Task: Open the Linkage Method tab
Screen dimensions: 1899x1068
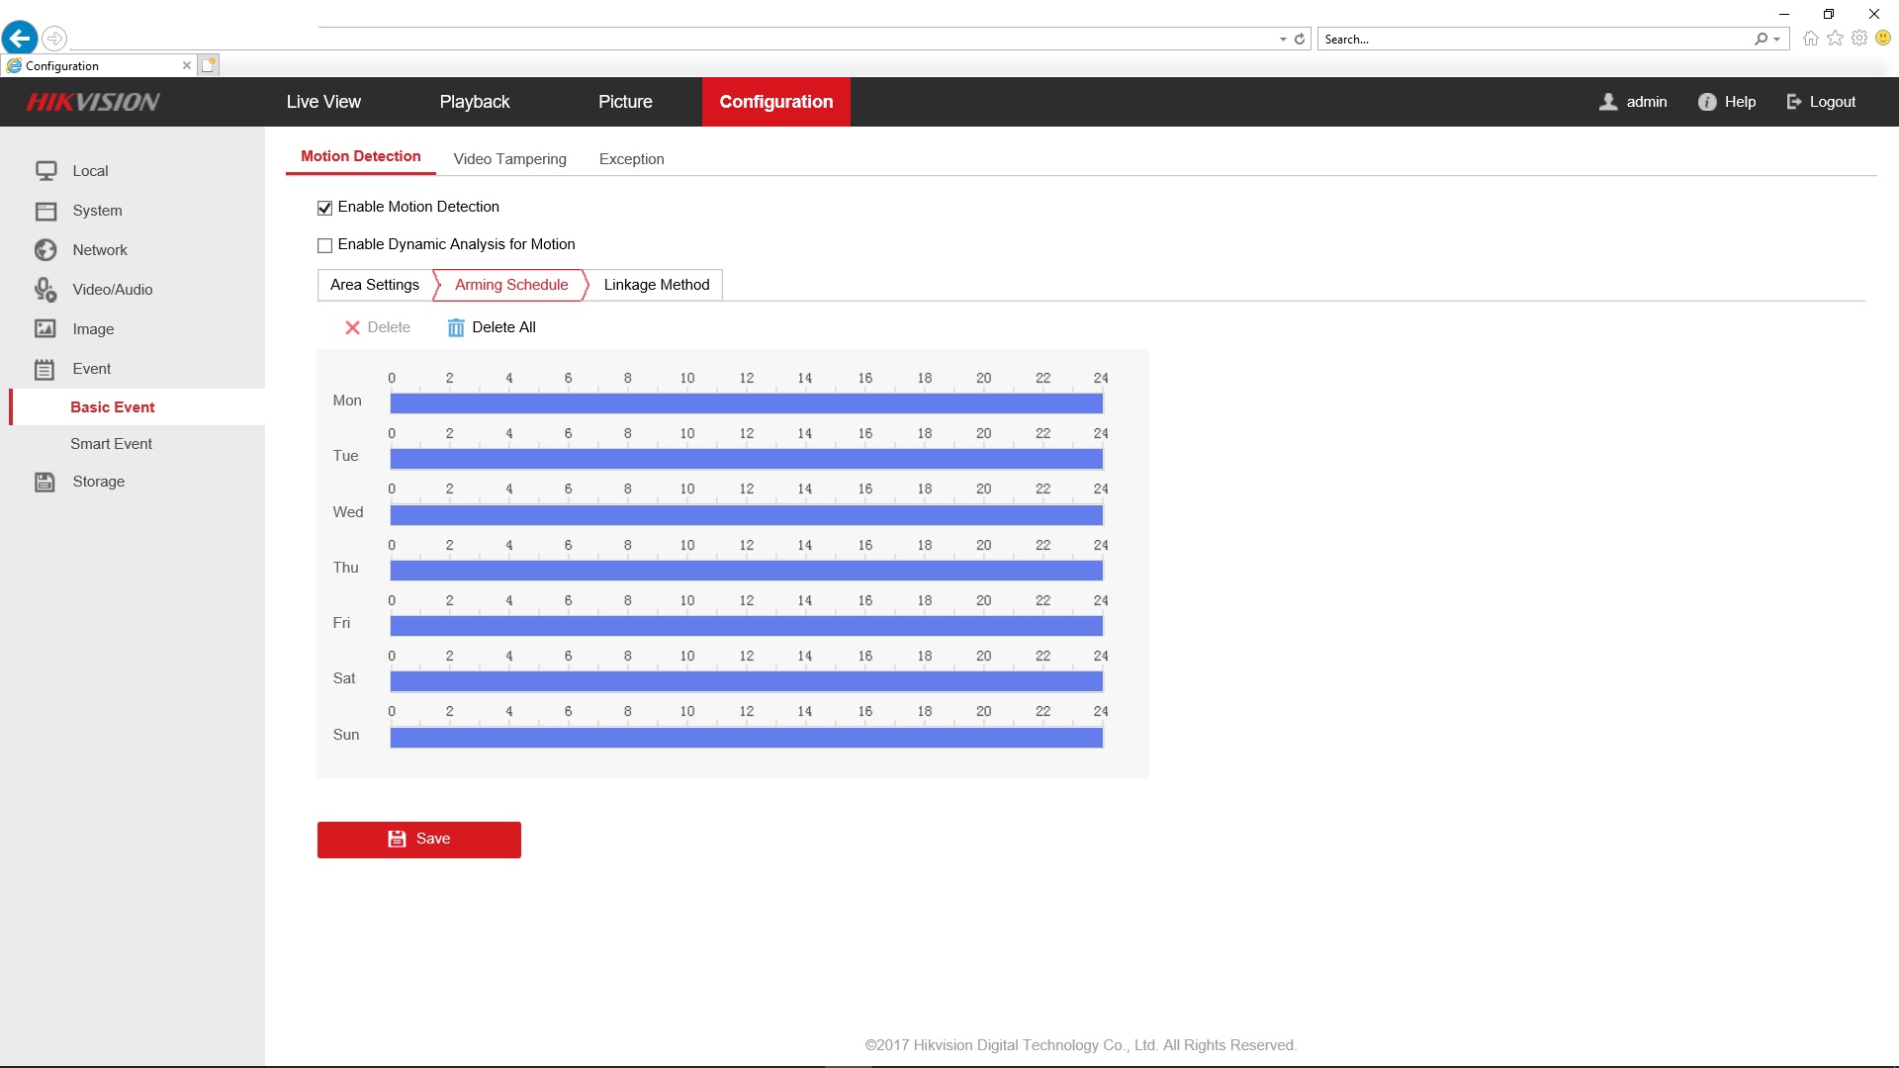Action: tap(657, 285)
